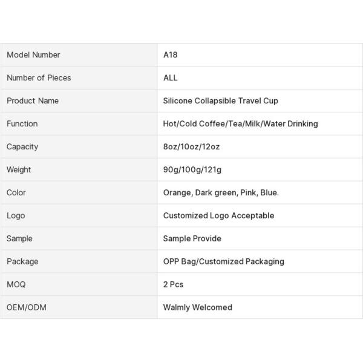The width and height of the screenshot is (363, 363).
Task: Select the 2 Pcs MOQ value
Action: pyautogui.click(x=174, y=285)
